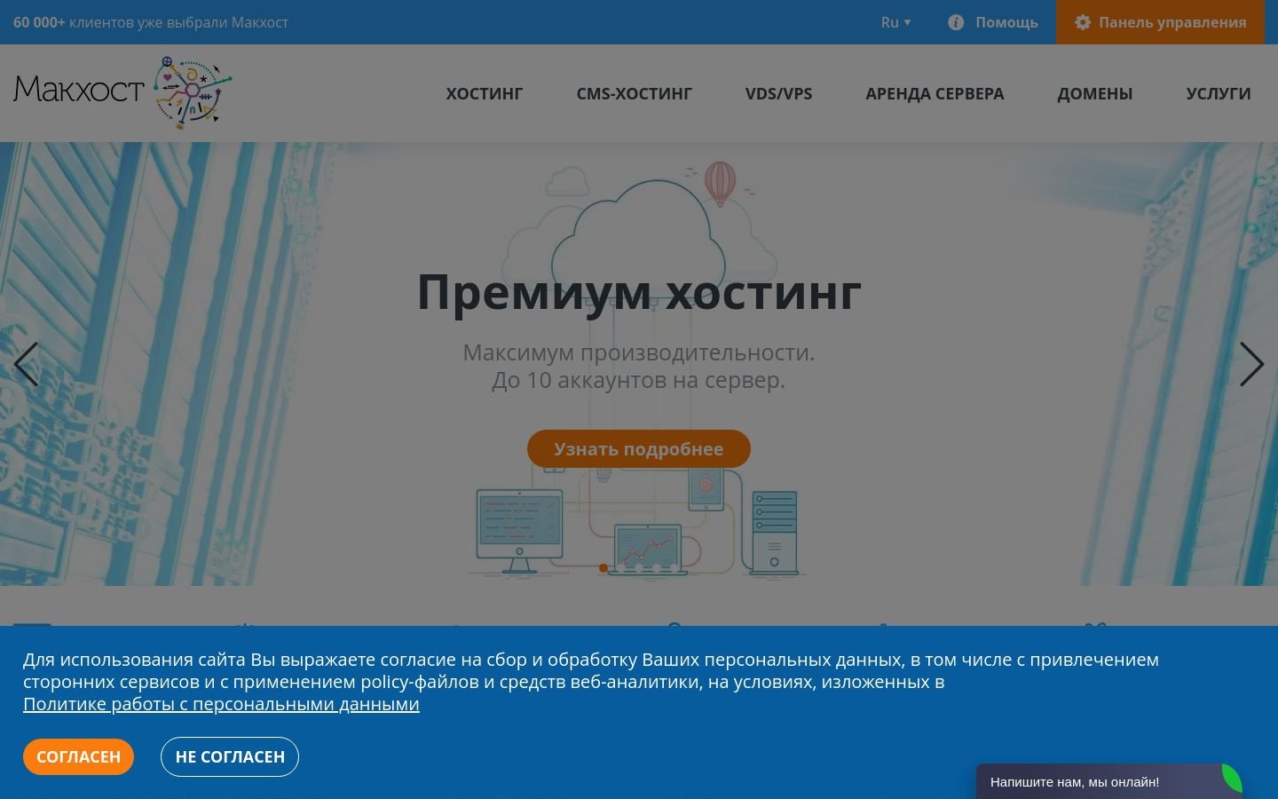The image size is (1278, 799).
Task: Go to CMS-ХОСТИНГ section
Action: point(635,93)
